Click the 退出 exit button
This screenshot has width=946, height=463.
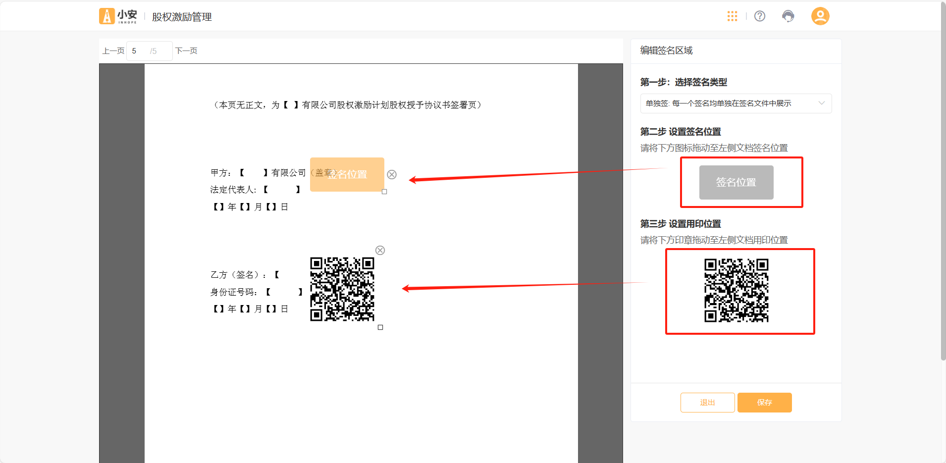point(707,403)
